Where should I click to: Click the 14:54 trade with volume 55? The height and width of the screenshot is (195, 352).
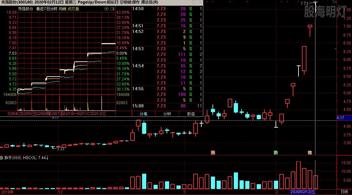167,66
